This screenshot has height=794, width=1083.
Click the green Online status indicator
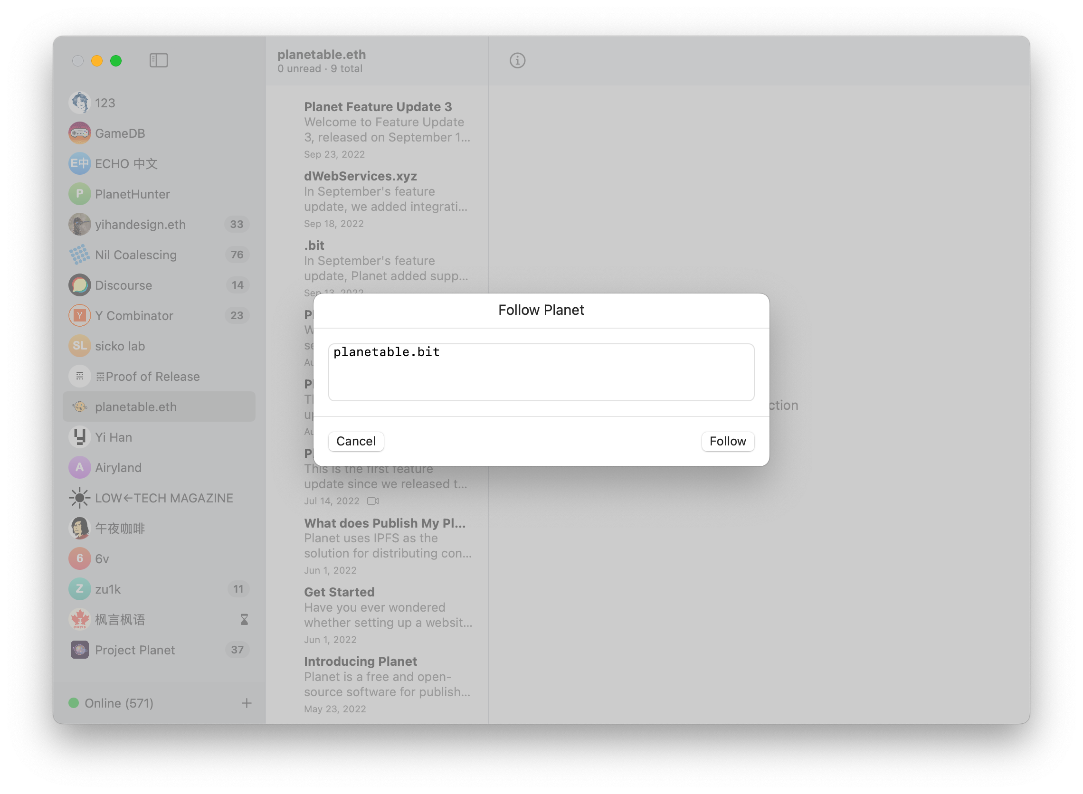[x=74, y=703]
